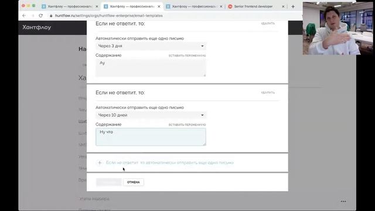Click the huntflow.ru address bar

pos(109,16)
